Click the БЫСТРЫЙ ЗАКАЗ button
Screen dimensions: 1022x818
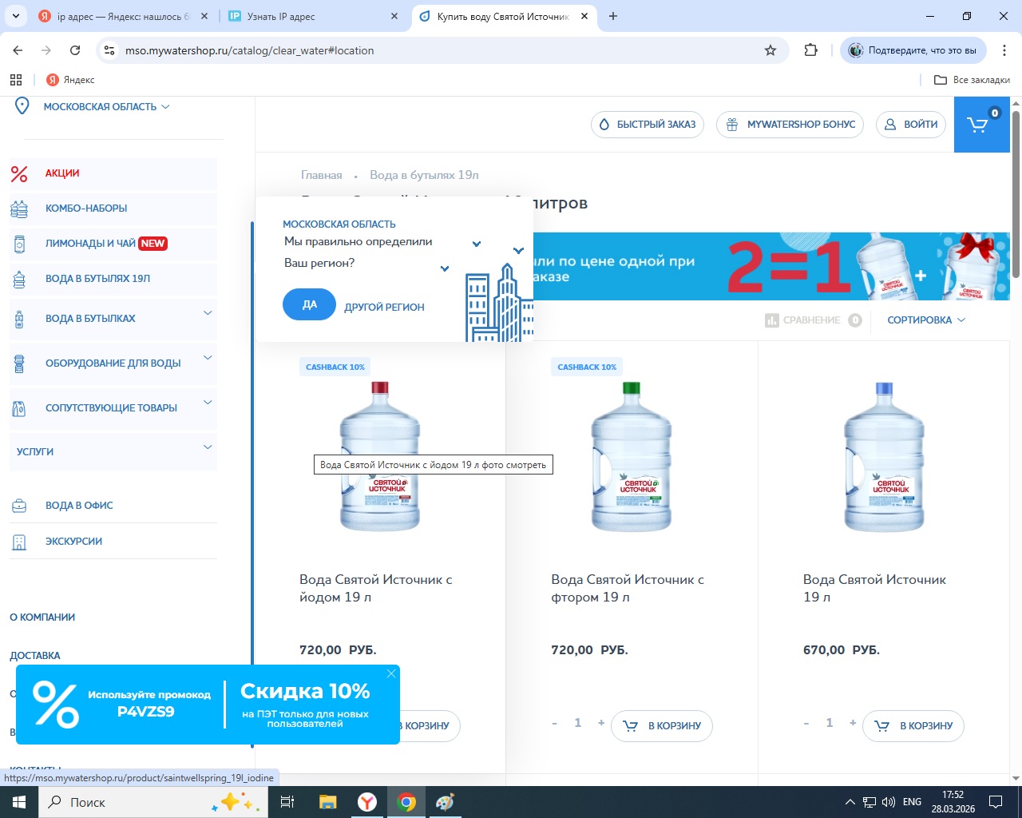coord(648,125)
